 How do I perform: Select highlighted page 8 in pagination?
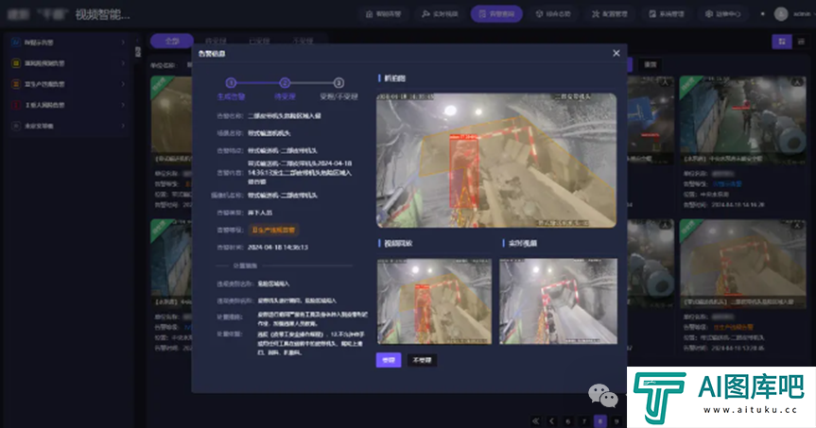(600, 420)
